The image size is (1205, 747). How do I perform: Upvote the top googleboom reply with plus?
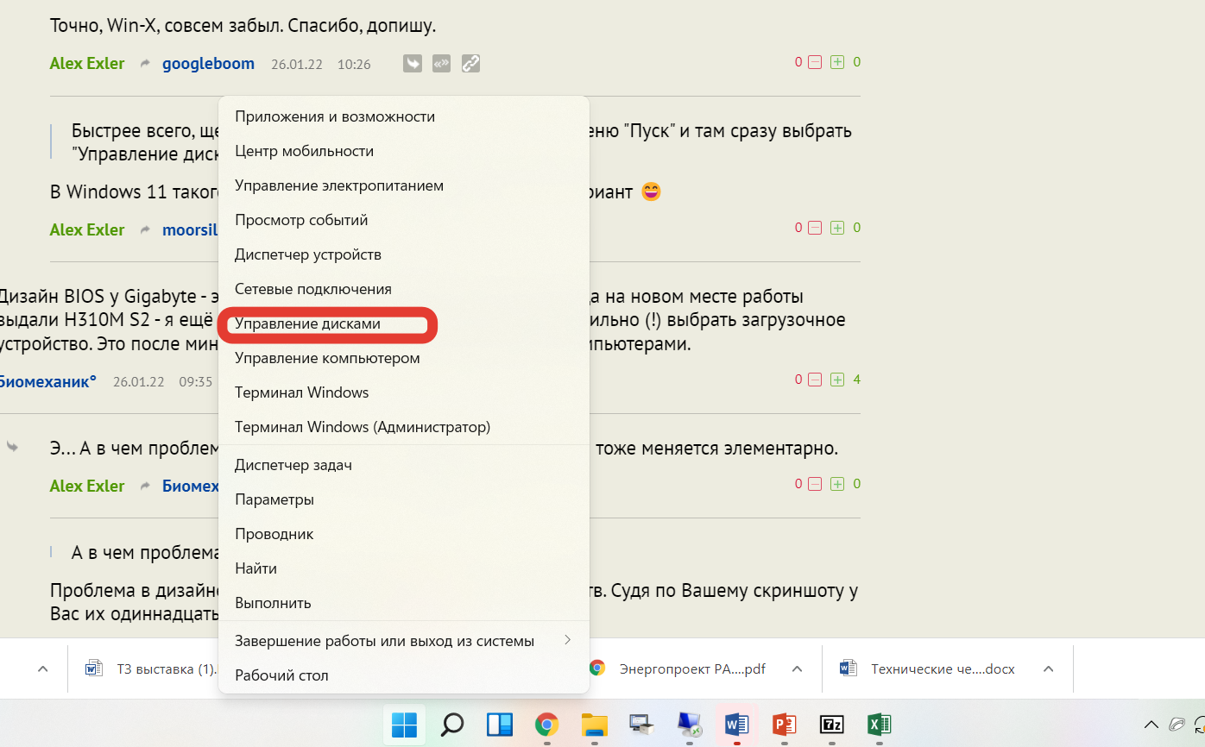836,62
